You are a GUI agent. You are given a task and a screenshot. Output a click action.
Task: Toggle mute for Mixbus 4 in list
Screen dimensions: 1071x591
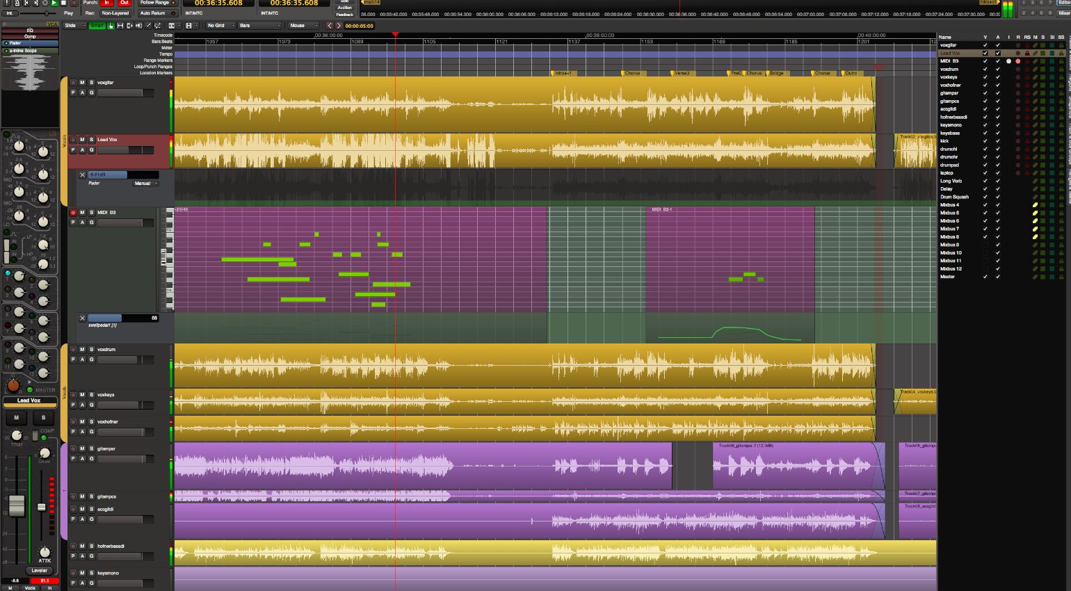tap(1035, 205)
